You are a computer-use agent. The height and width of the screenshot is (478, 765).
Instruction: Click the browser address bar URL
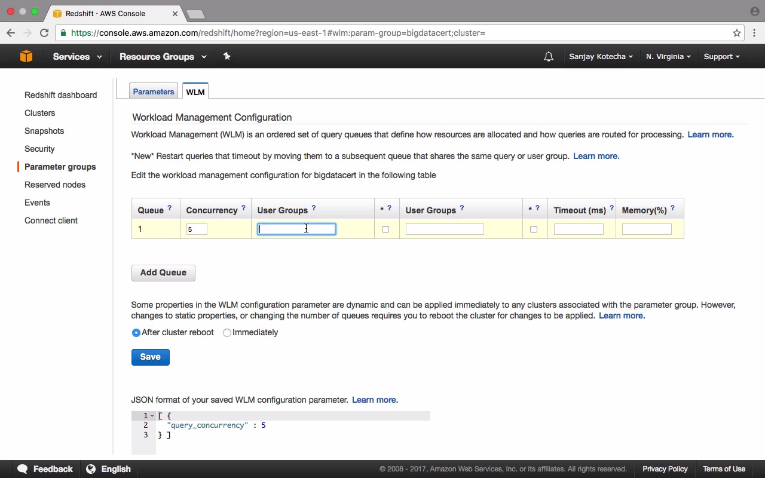click(x=278, y=33)
